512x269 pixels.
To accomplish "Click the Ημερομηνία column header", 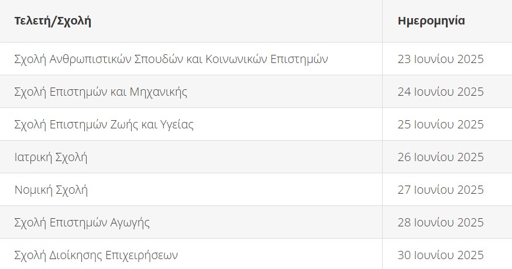I will (x=431, y=21).
